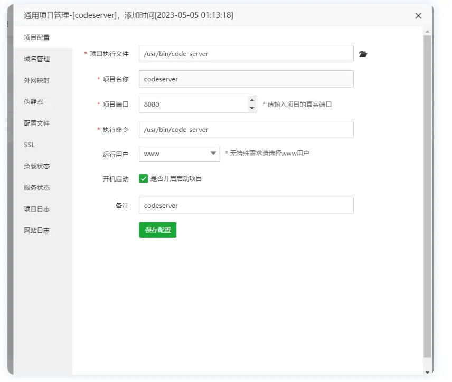Open the SSL configuration tab
Screen dimensions: 452x382
[30, 145]
